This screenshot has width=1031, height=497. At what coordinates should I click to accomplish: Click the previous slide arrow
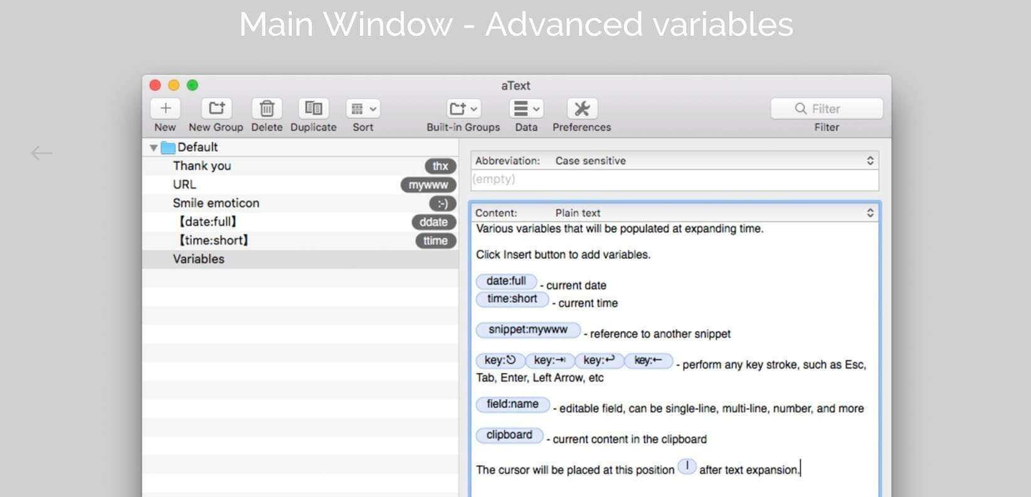[41, 153]
